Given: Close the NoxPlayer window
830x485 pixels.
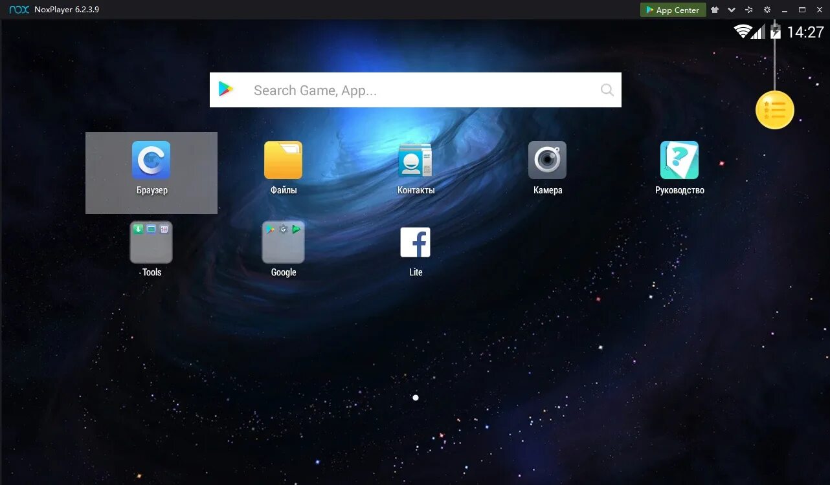Looking at the screenshot, I should pyautogui.click(x=820, y=10).
